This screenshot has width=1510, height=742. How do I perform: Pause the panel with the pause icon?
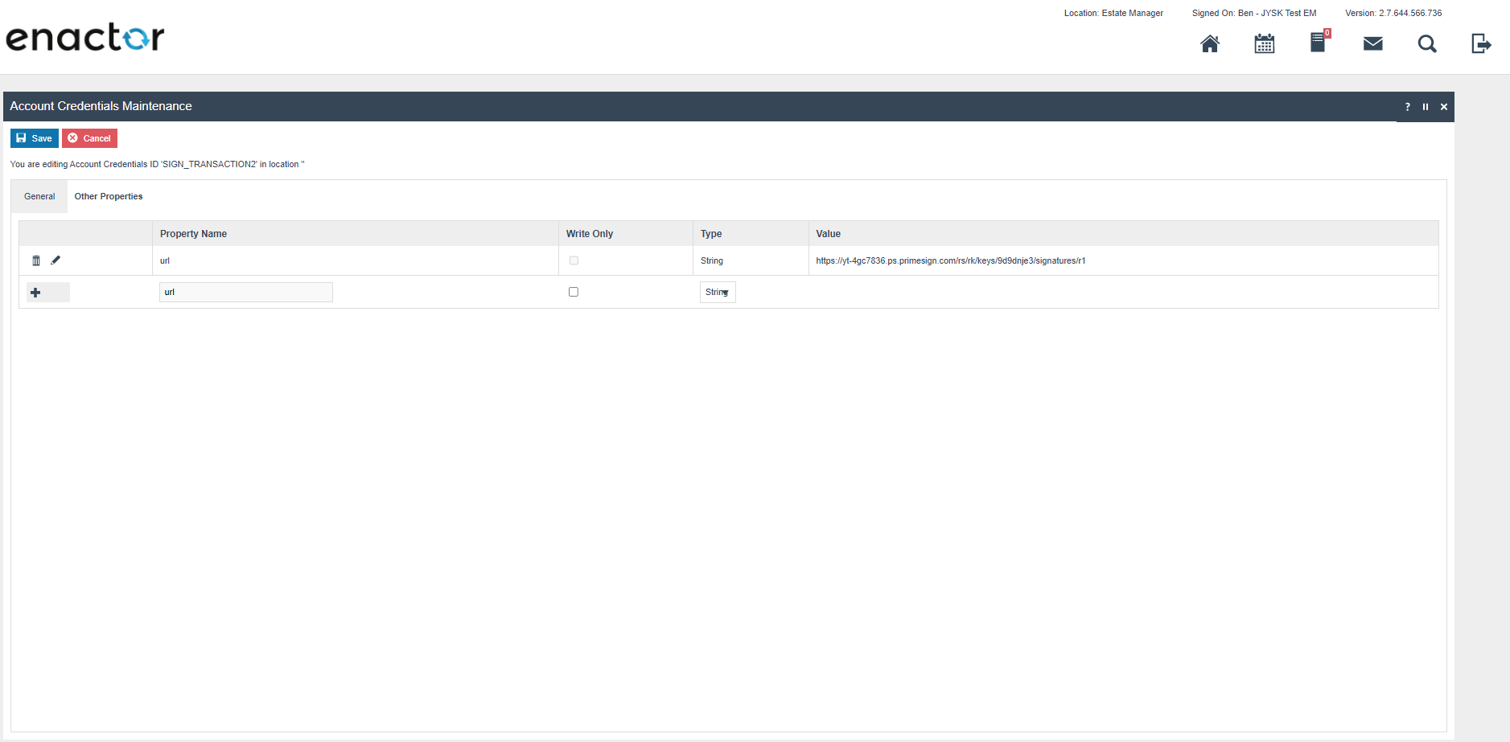[x=1425, y=107]
